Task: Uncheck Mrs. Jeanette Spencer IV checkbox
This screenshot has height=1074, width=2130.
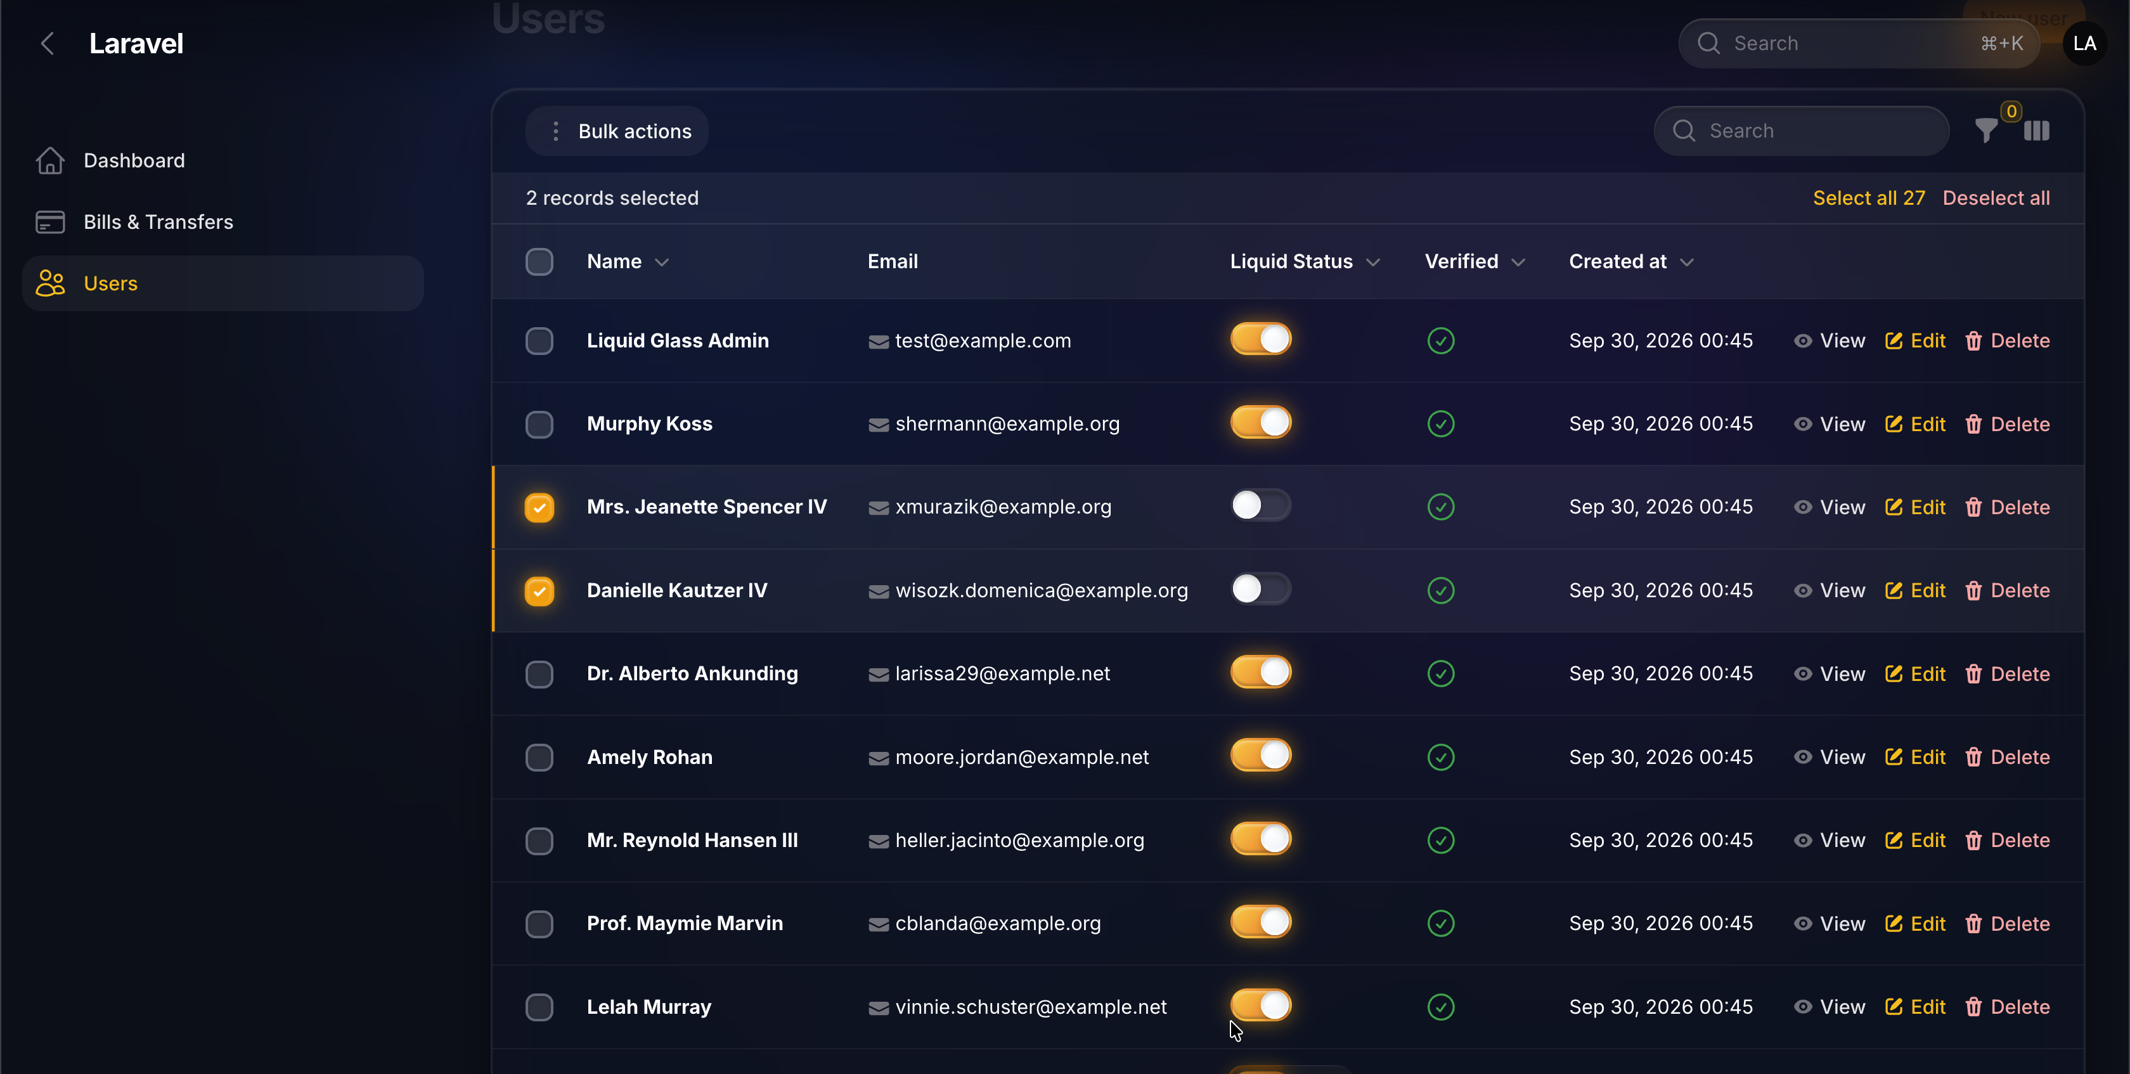Action: pos(539,508)
